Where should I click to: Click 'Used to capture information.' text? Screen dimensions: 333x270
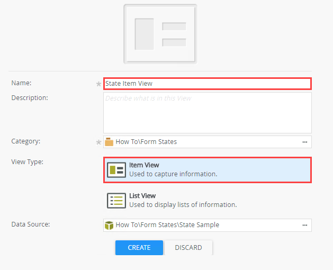(x=173, y=174)
